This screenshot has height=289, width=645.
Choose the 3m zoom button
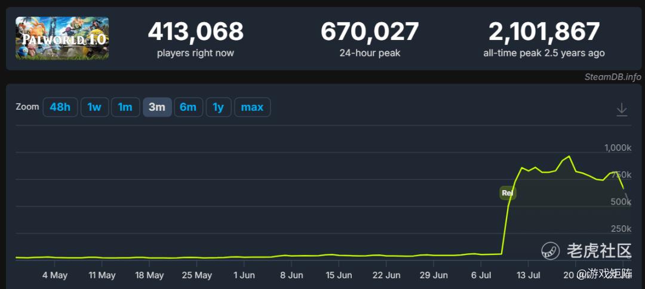[157, 107]
